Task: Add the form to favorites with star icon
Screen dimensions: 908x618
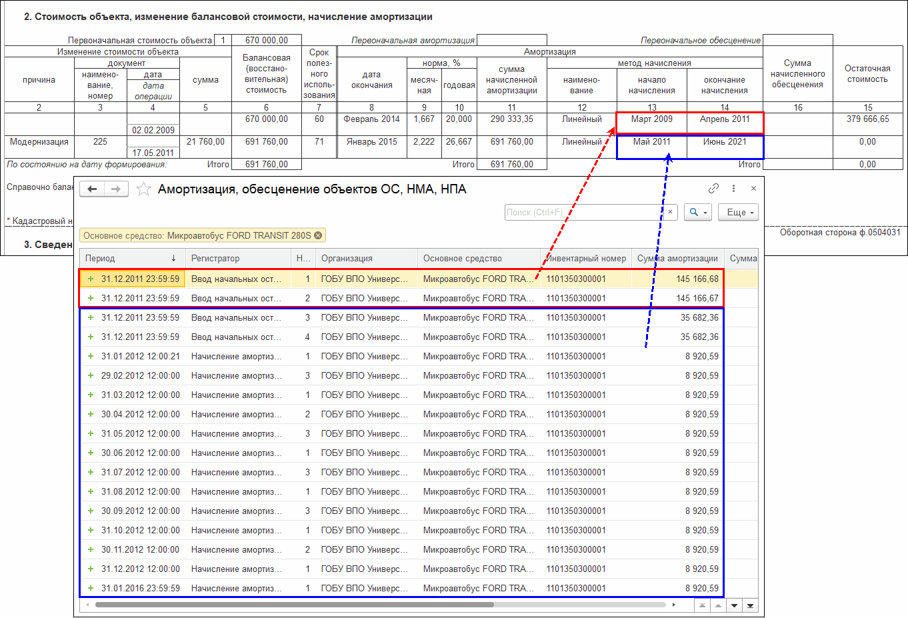Action: point(143,189)
